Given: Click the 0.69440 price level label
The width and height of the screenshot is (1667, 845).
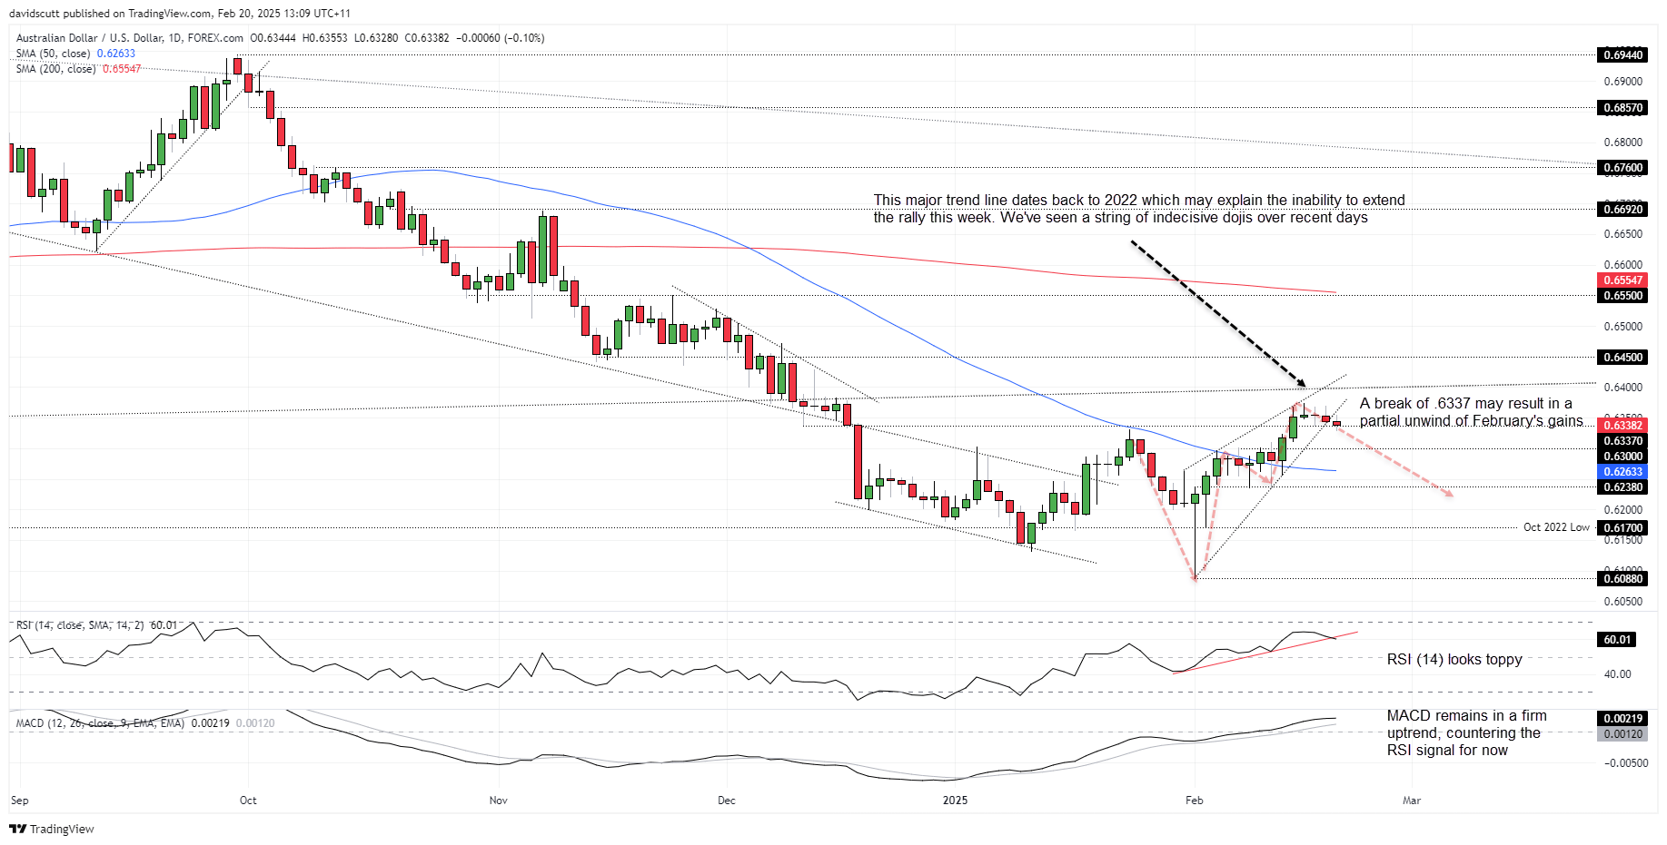Looking at the screenshot, I should coord(1622,55).
